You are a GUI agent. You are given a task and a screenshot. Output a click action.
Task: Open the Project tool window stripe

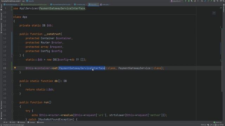(x=1, y=7)
